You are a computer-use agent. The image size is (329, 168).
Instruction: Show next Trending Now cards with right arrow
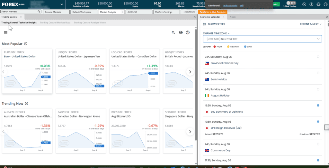190,132
